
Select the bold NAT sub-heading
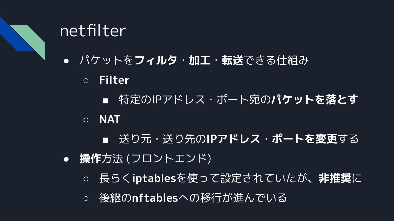click(110, 119)
